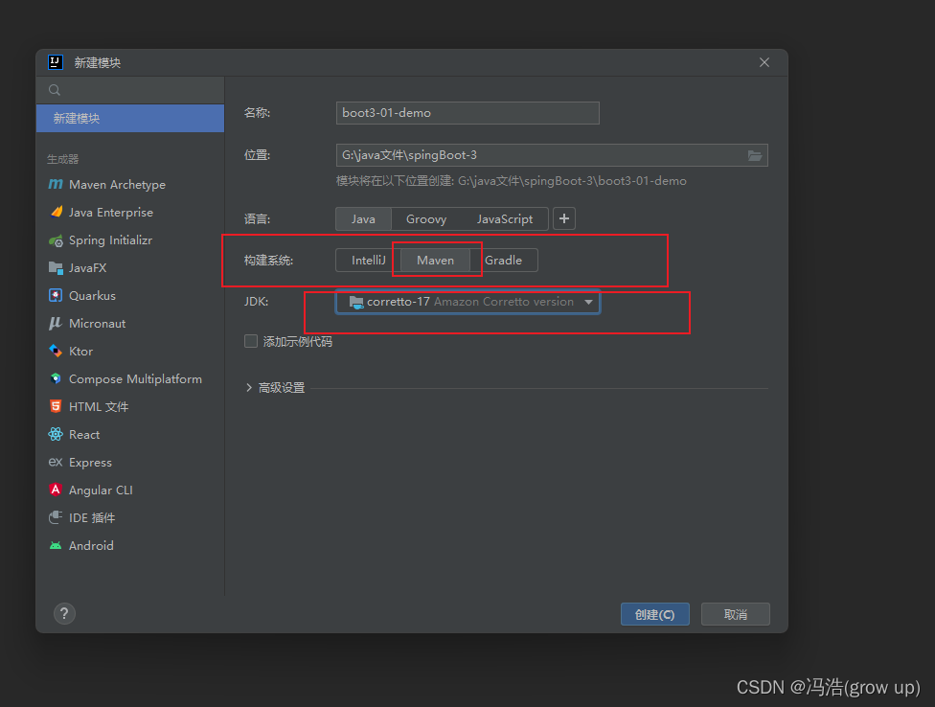
Task: Select the HTML file generator label
Action: point(99,406)
